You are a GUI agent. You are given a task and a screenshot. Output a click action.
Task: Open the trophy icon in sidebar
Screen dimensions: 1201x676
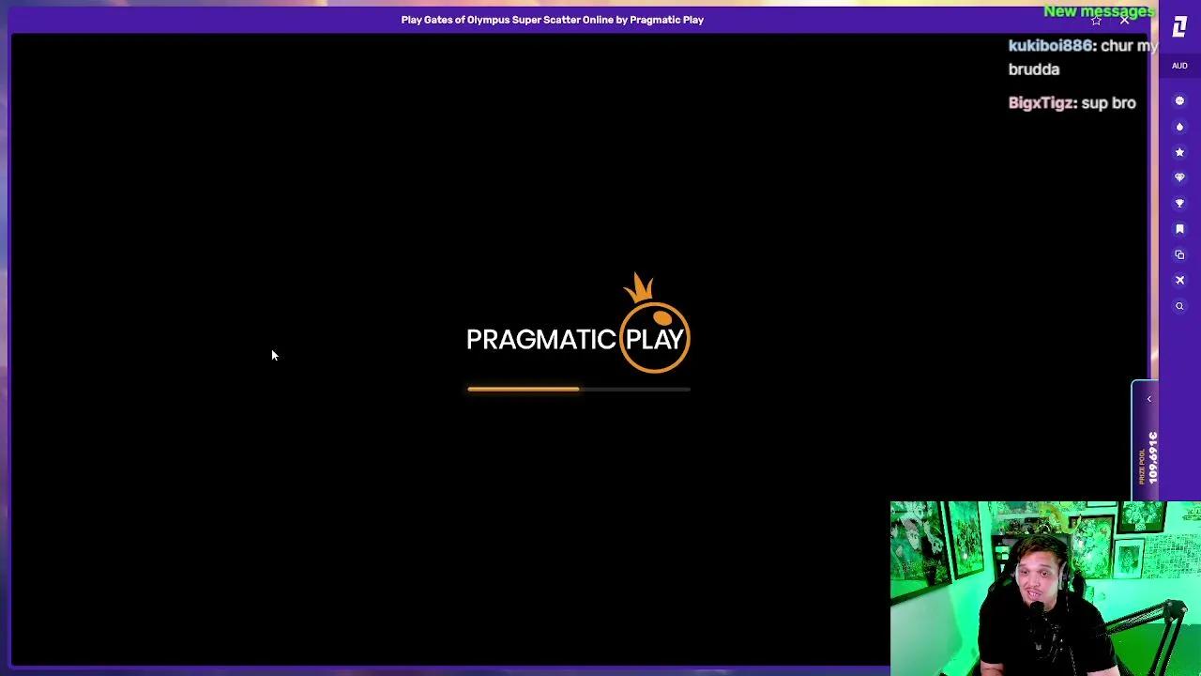pyautogui.click(x=1179, y=203)
